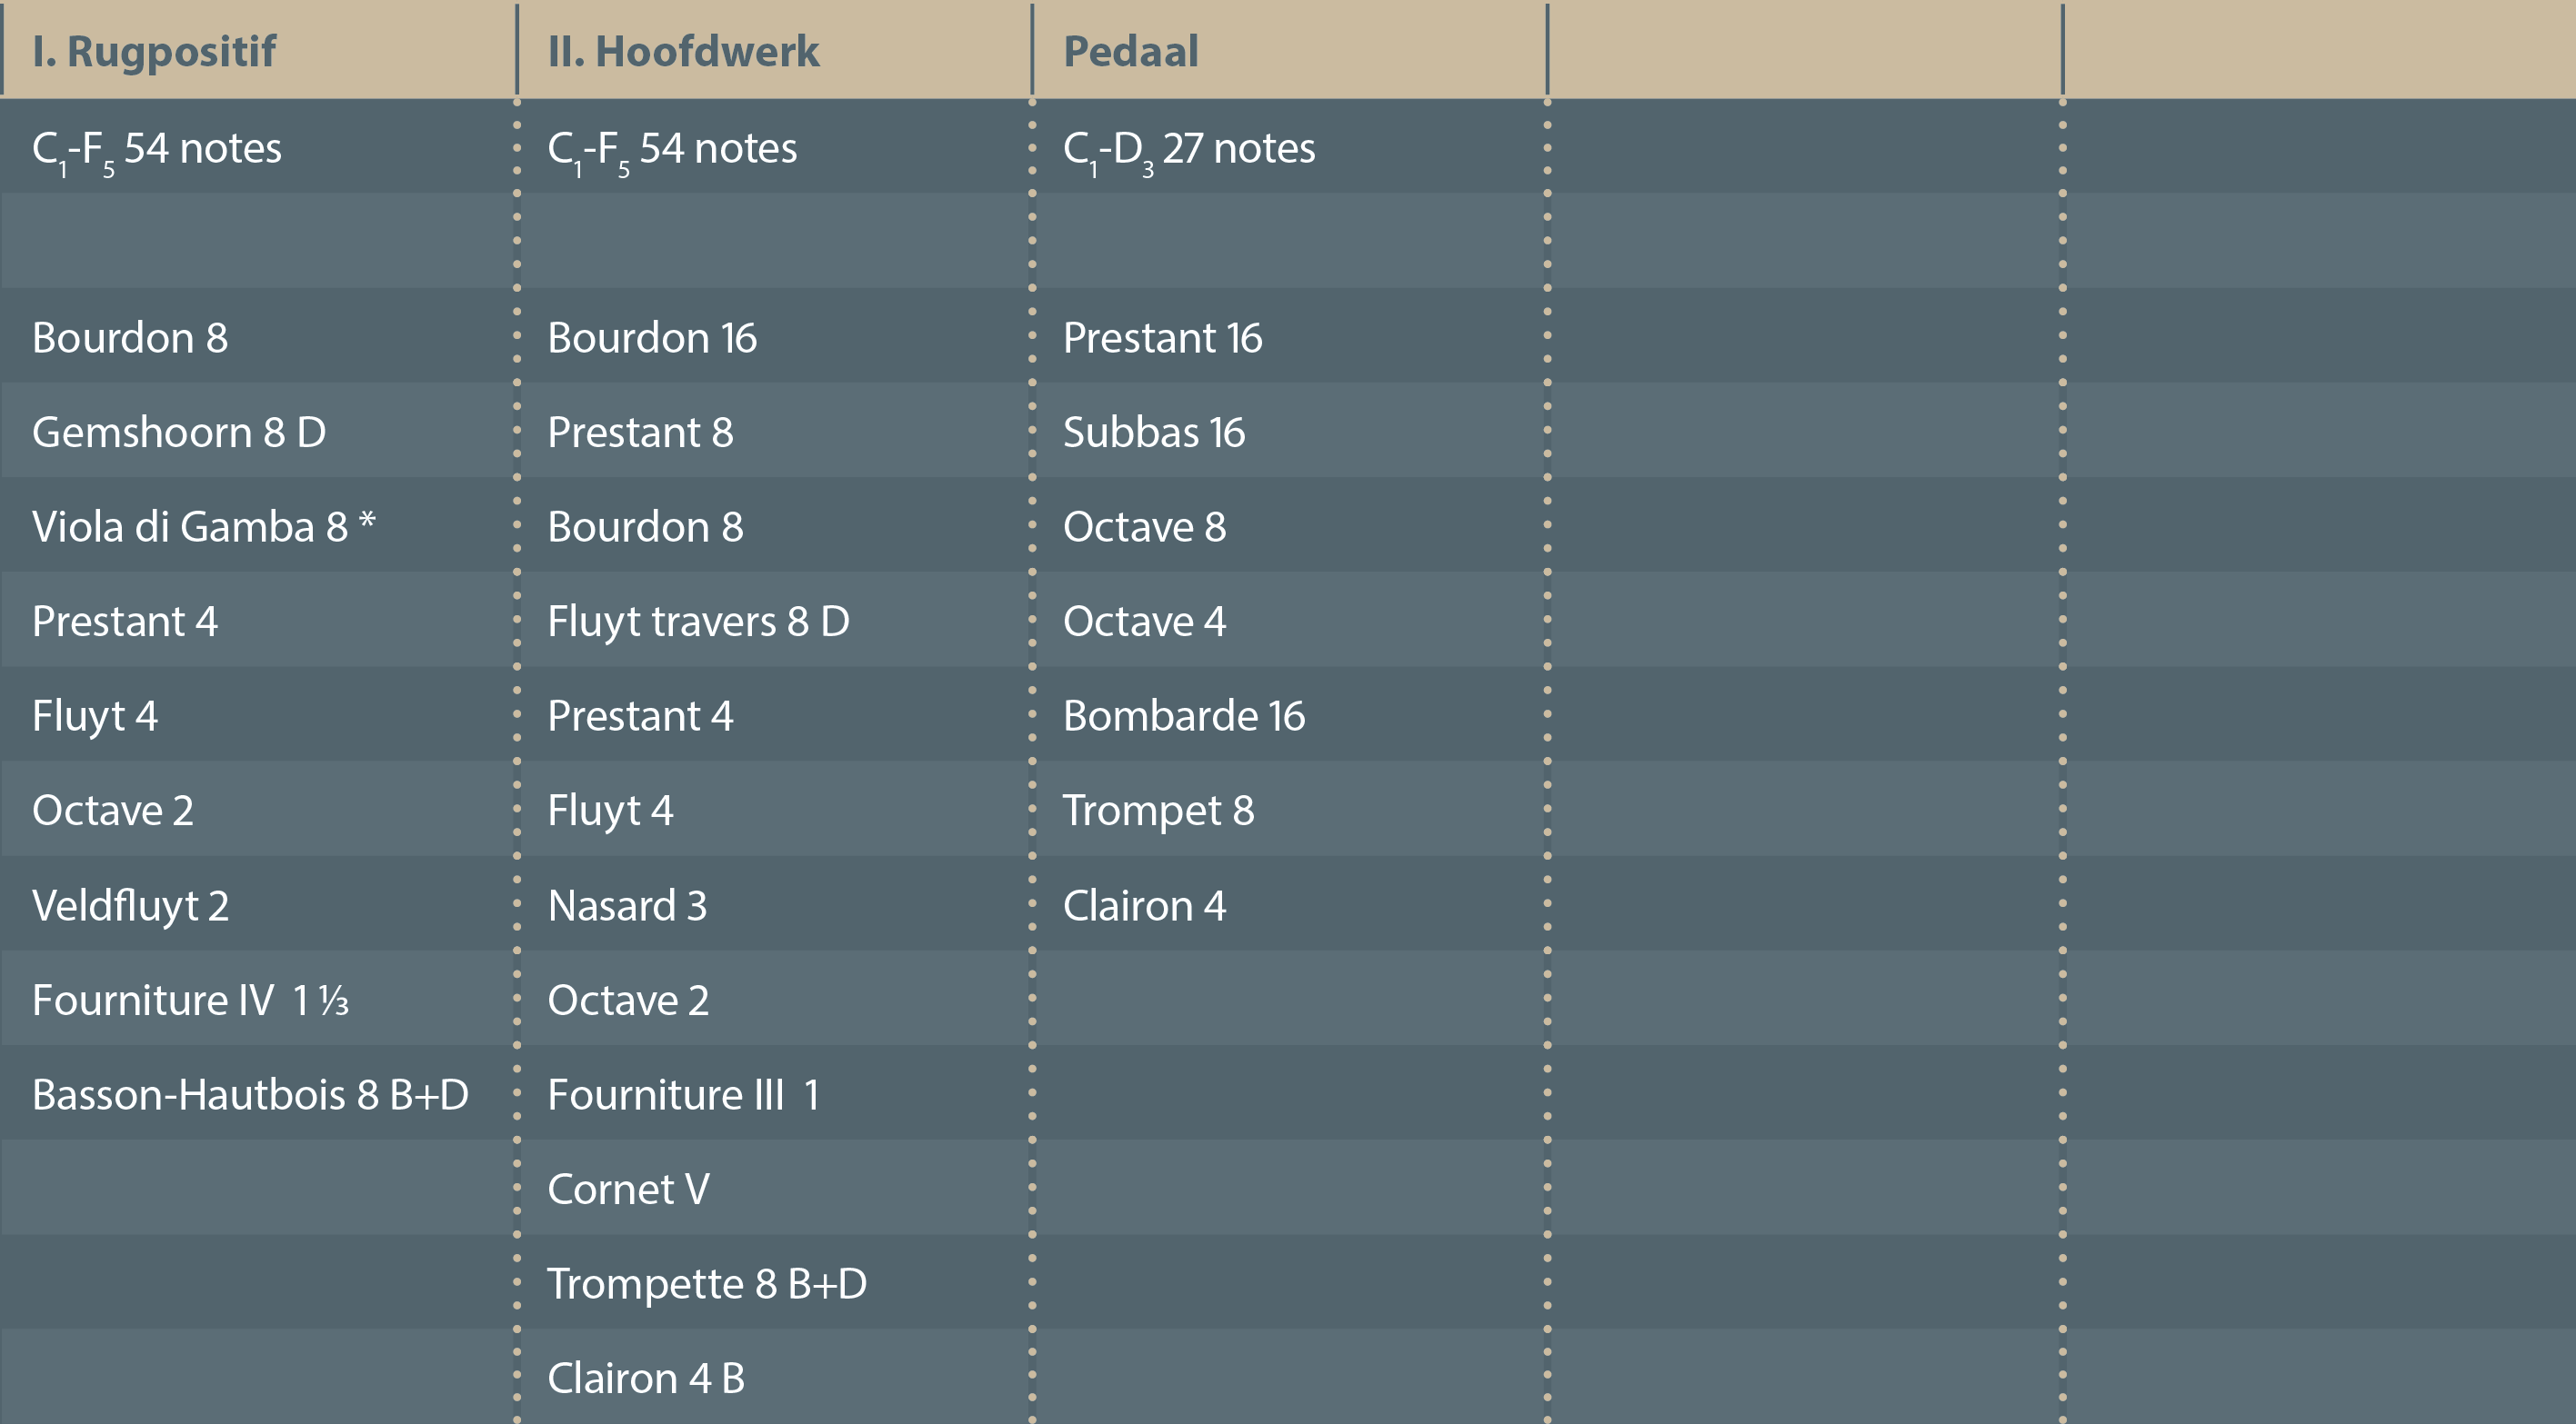Select the Prestant 16 pedal stop
Viewport: 2576px width, 1424px height.
1162,338
